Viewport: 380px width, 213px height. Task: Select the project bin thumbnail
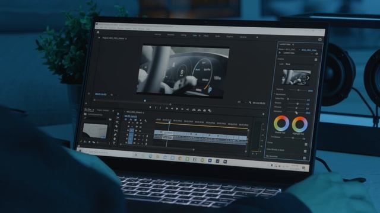95,131
